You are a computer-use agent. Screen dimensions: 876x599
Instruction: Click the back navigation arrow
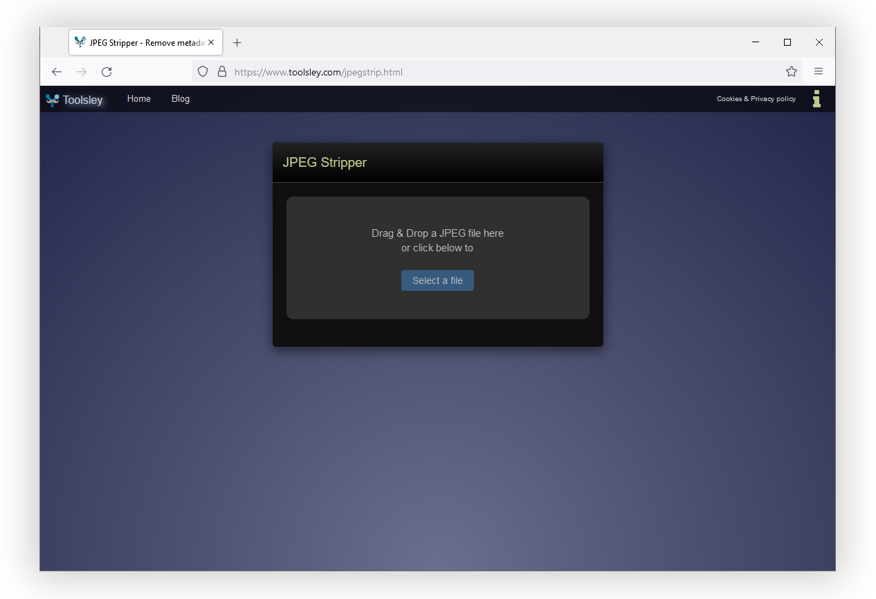point(56,71)
